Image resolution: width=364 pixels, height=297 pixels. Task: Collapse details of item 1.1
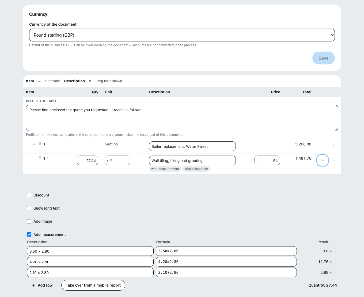(323, 160)
